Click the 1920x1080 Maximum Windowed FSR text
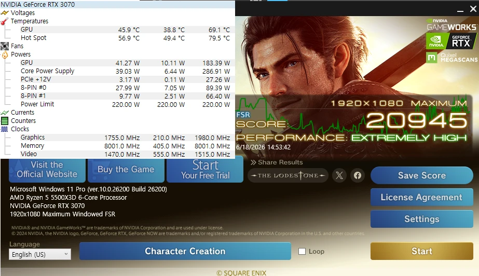This screenshot has height=276, width=479. 62,214
